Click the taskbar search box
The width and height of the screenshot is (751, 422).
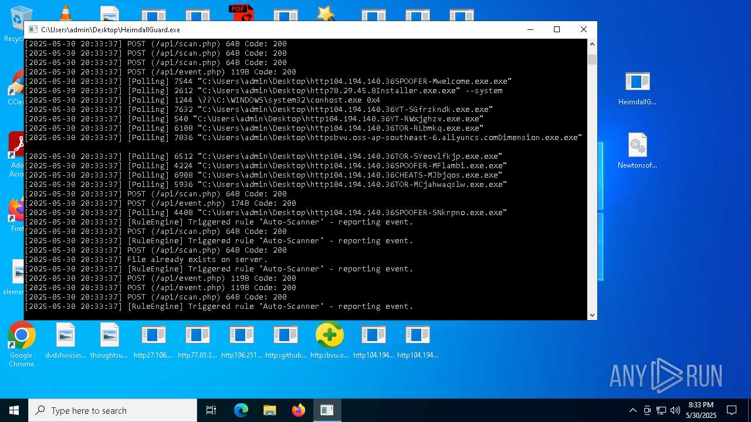click(113, 410)
